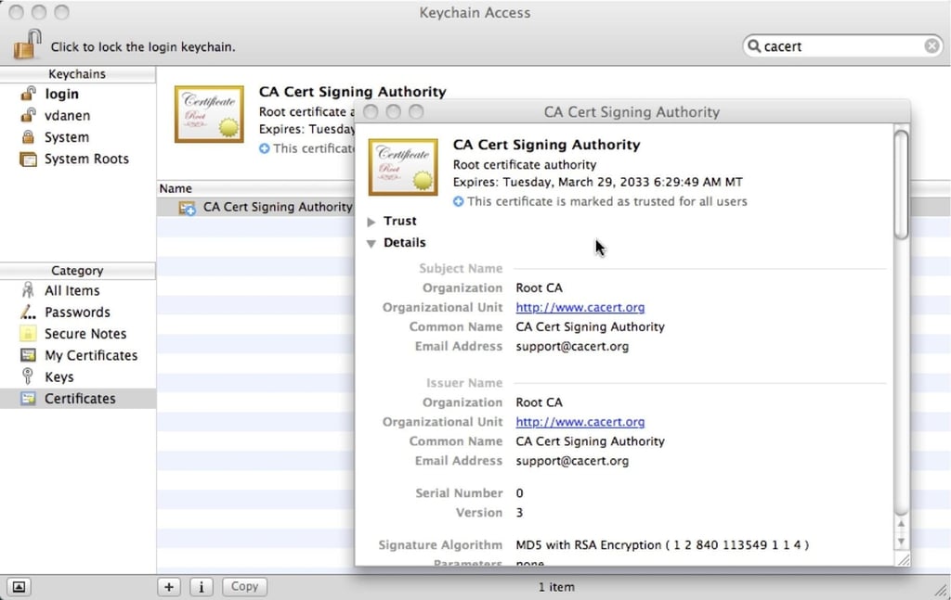Click the scroll down arrow in detail window
The width and height of the screenshot is (951, 600).
pos(901,542)
